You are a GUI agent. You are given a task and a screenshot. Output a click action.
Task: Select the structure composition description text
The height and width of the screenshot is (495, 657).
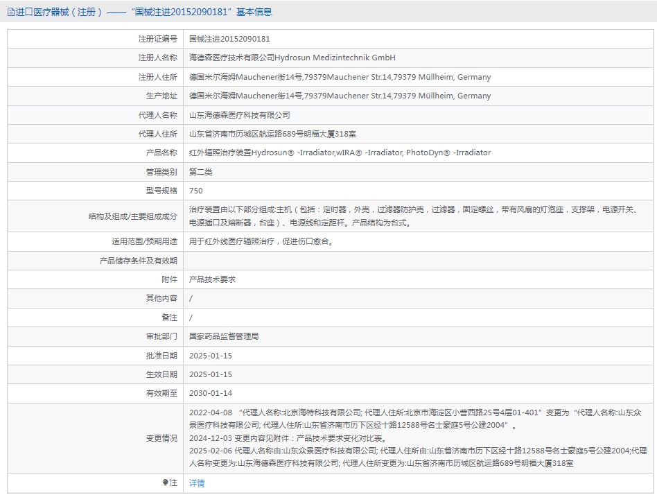pos(413,216)
